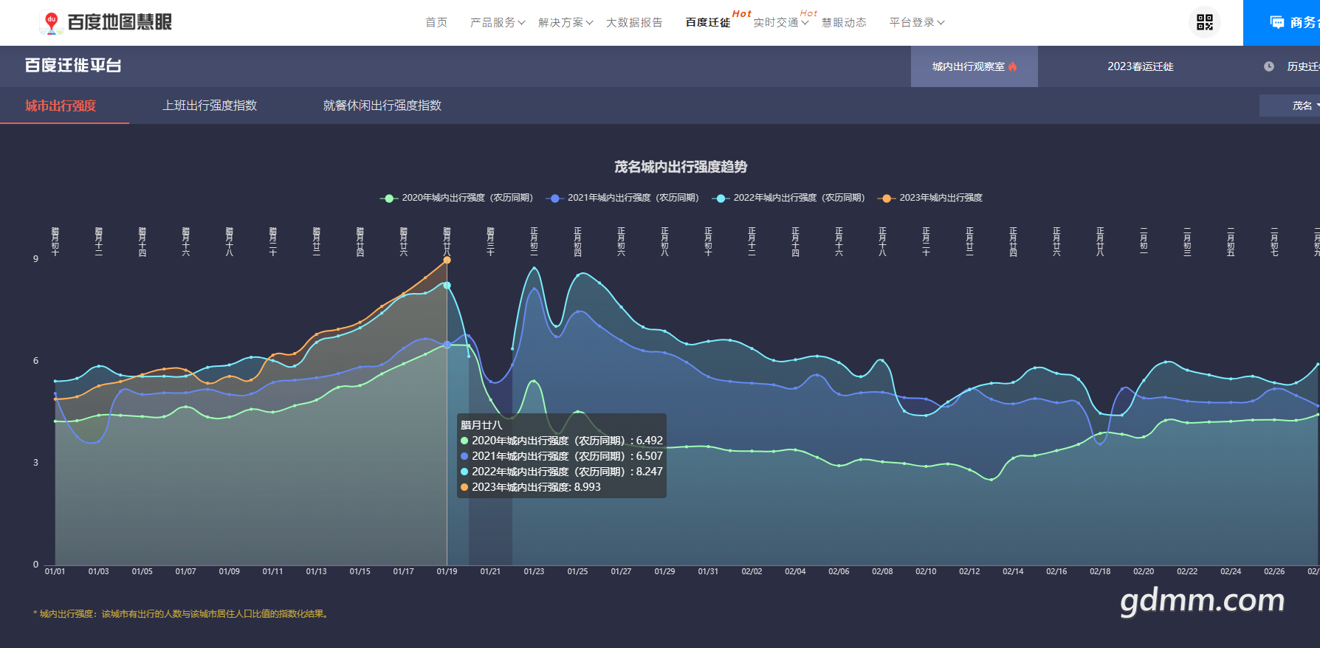
Task: Expand the 产品服务 dropdown menu
Action: click(498, 23)
